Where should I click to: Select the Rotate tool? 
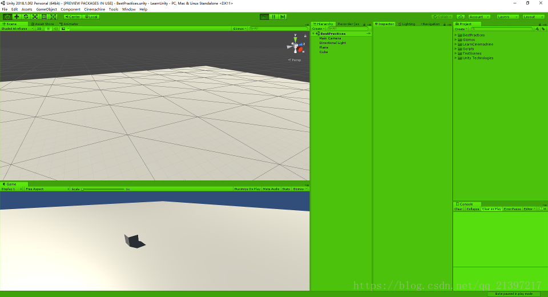click(26, 17)
